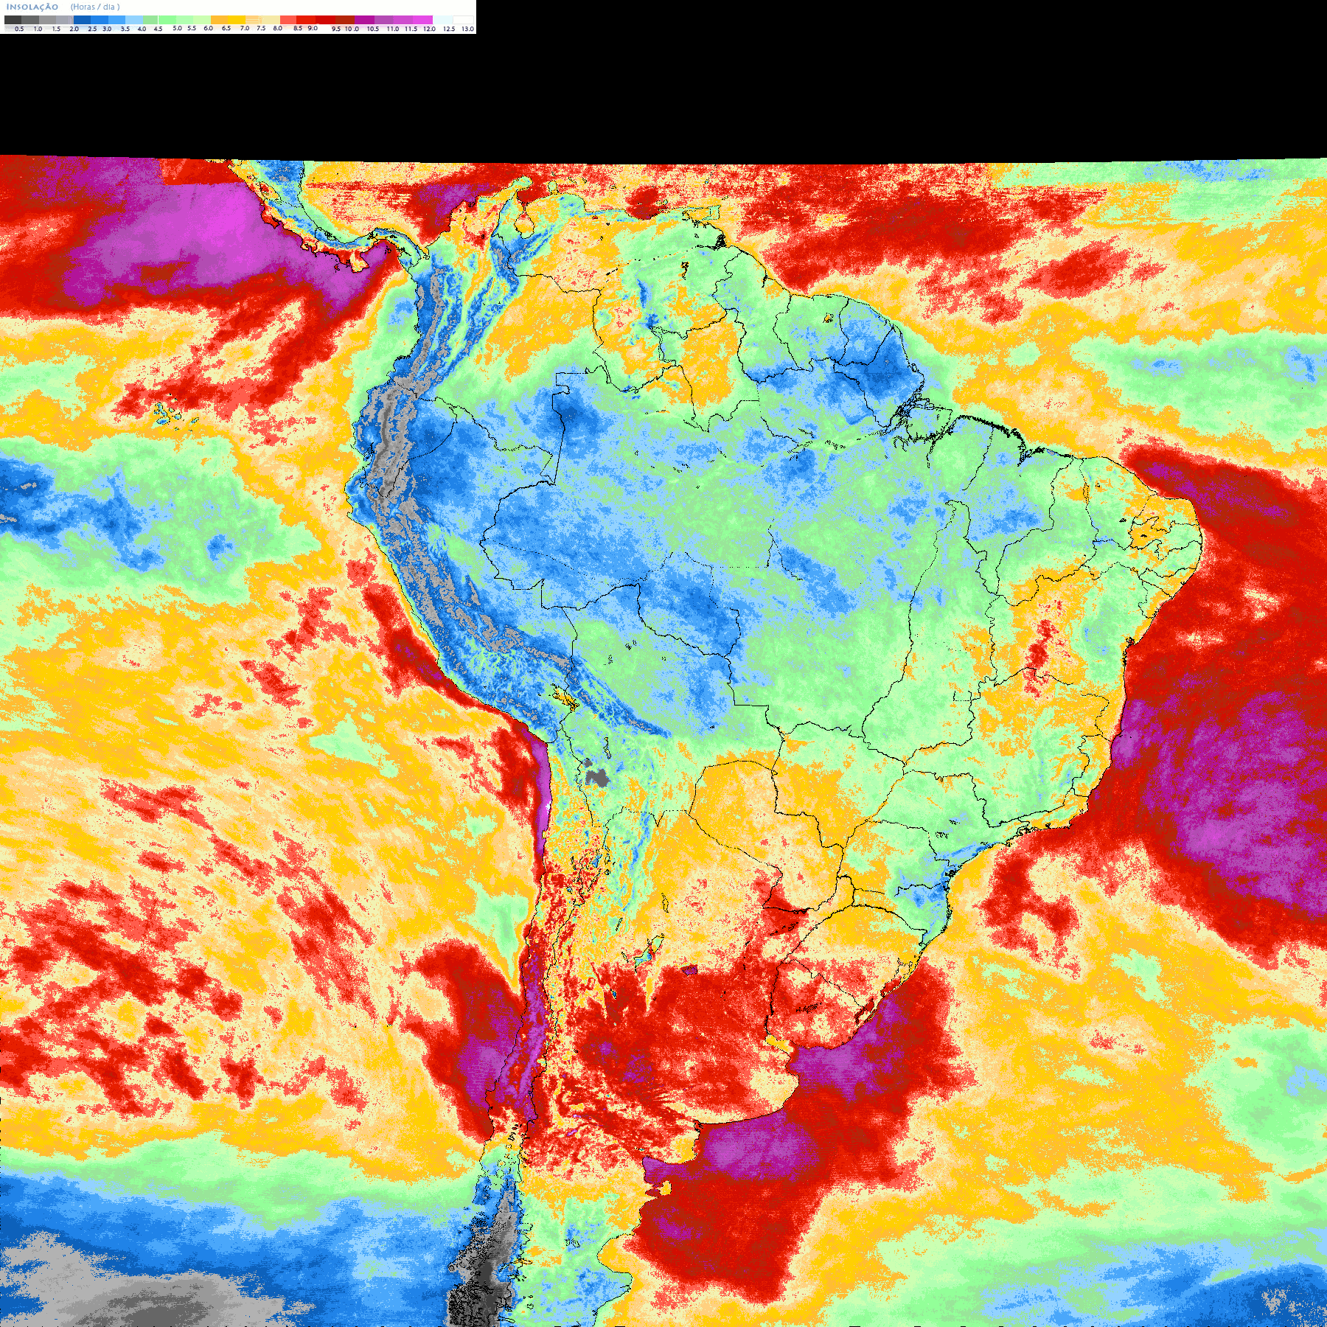The image size is (1327, 1327).
Task: Click the 11.0 legend scale label
Action: 393,29
